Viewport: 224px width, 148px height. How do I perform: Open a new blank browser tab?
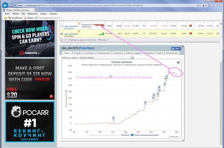click(37, 10)
